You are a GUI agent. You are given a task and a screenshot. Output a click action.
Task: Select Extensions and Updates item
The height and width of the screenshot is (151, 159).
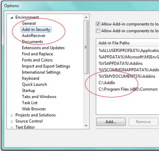[43, 48]
